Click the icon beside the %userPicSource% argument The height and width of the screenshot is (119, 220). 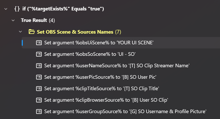39,77
